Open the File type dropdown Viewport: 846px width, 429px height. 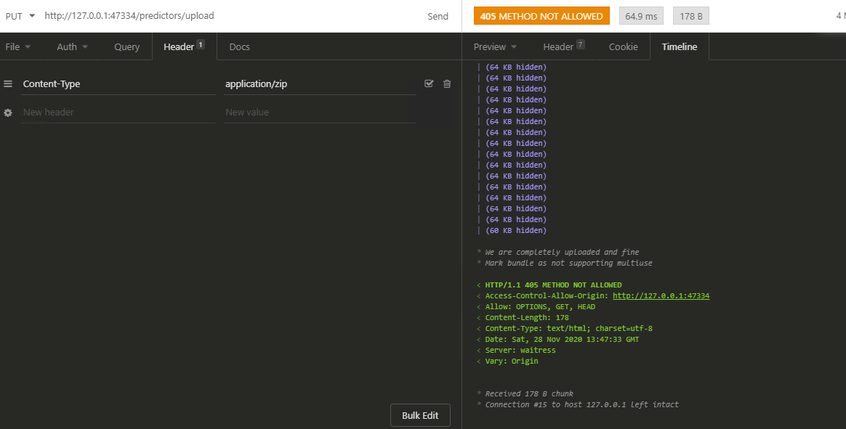coord(18,46)
